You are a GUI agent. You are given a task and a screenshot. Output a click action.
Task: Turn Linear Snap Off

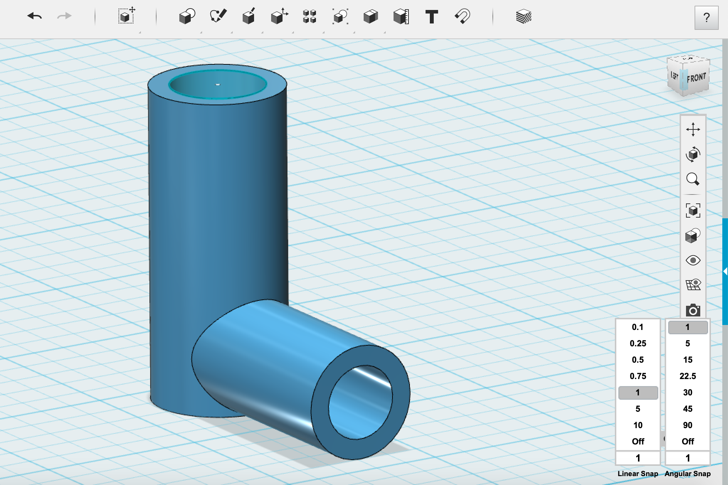click(638, 442)
